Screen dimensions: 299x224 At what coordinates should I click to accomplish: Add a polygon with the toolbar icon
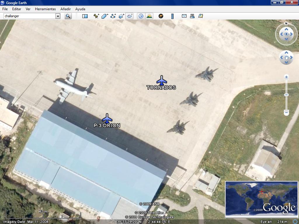[x=105, y=16]
